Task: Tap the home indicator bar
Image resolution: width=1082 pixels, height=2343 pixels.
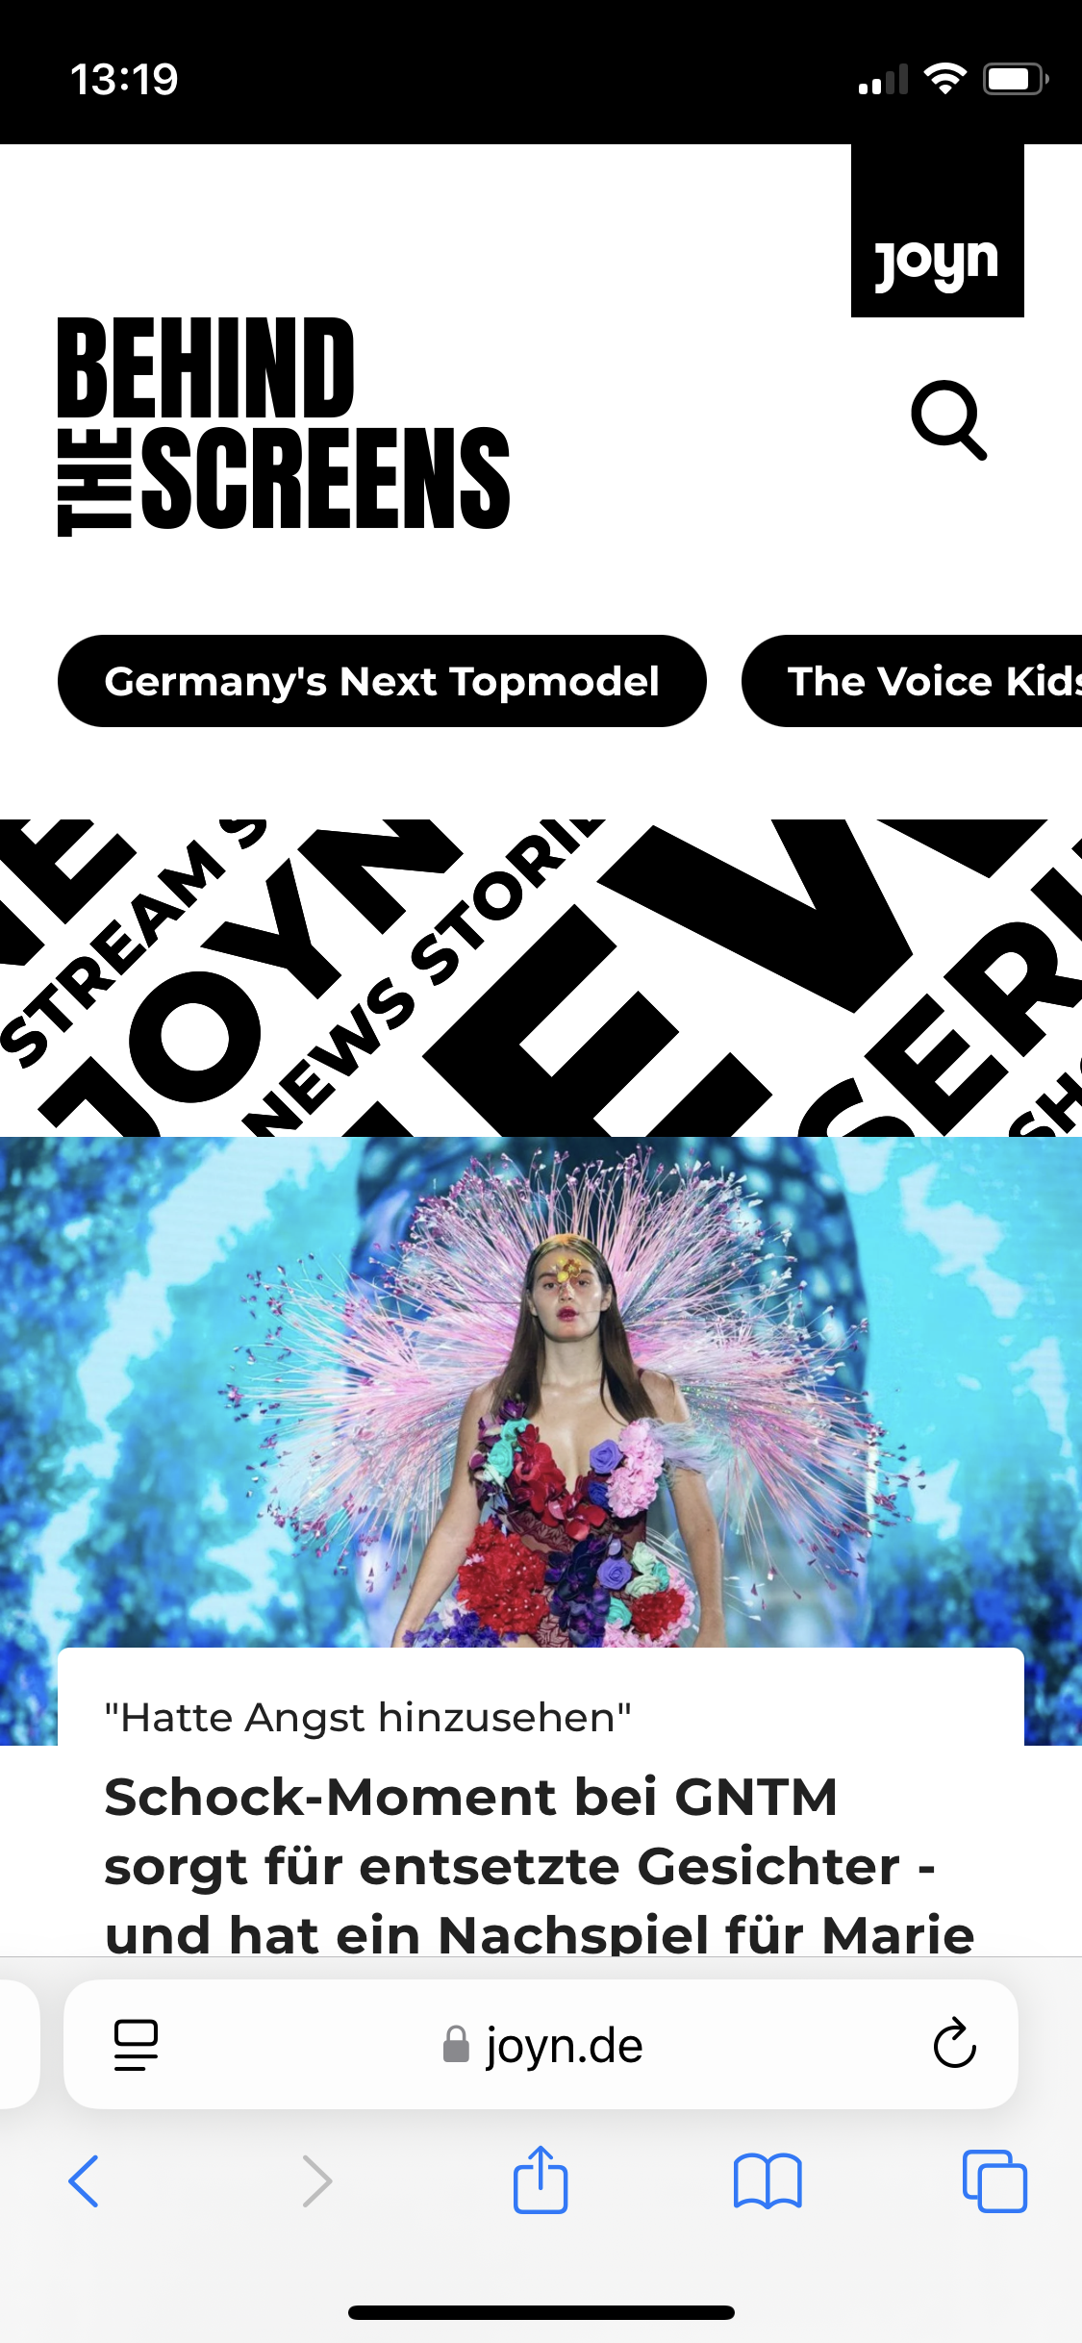Action: pyautogui.click(x=541, y=2312)
